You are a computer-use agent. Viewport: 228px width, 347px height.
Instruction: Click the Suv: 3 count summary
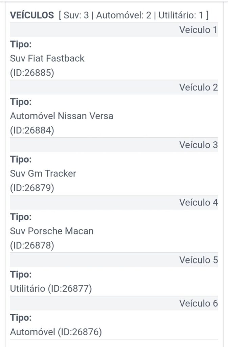[x=76, y=15]
